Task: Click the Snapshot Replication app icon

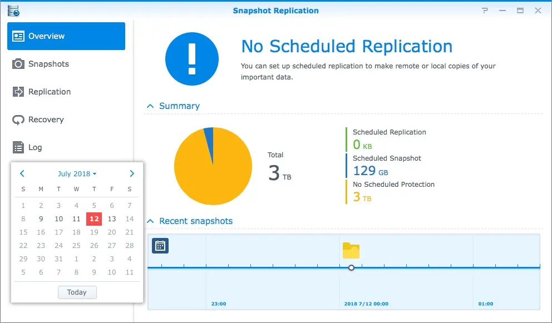Action: pyautogui.click(x=13, y=11)
